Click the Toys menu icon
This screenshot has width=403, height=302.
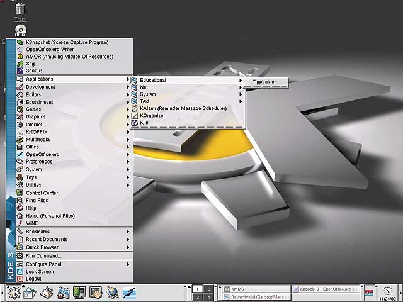click(20, 177)
